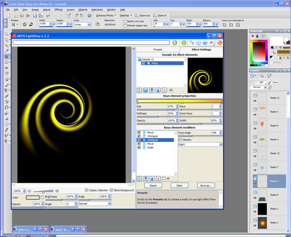The width and height of the screenshot is (291, 237).
Task: Click the red delete element icon under elements list
Action: tap(164, 90)
